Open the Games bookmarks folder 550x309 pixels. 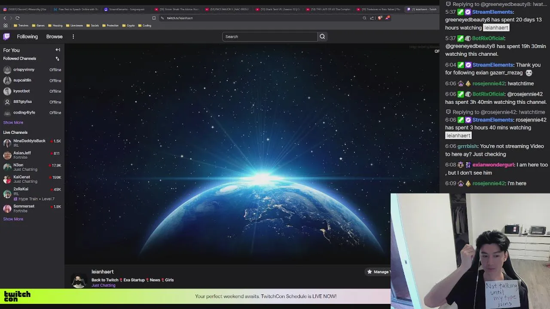coord(38,25)
